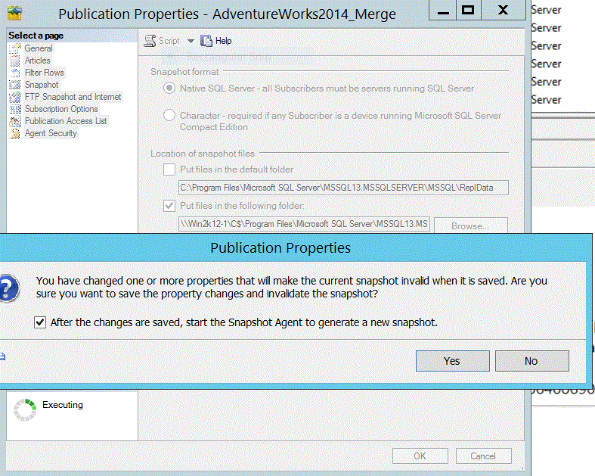The width and height of the screenshot is (595, 476).
Task: Click the Executing progress spinner
Action: point(25,409)
